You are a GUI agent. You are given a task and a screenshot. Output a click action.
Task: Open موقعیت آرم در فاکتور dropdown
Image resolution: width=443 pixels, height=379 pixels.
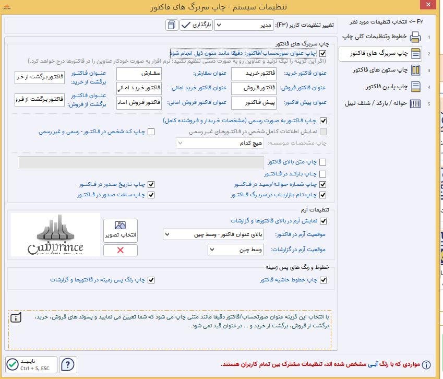(x=213, y=234)
